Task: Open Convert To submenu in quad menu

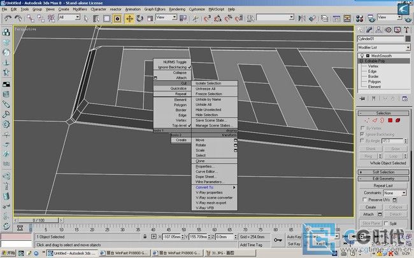Action: (x=215, y=187)
